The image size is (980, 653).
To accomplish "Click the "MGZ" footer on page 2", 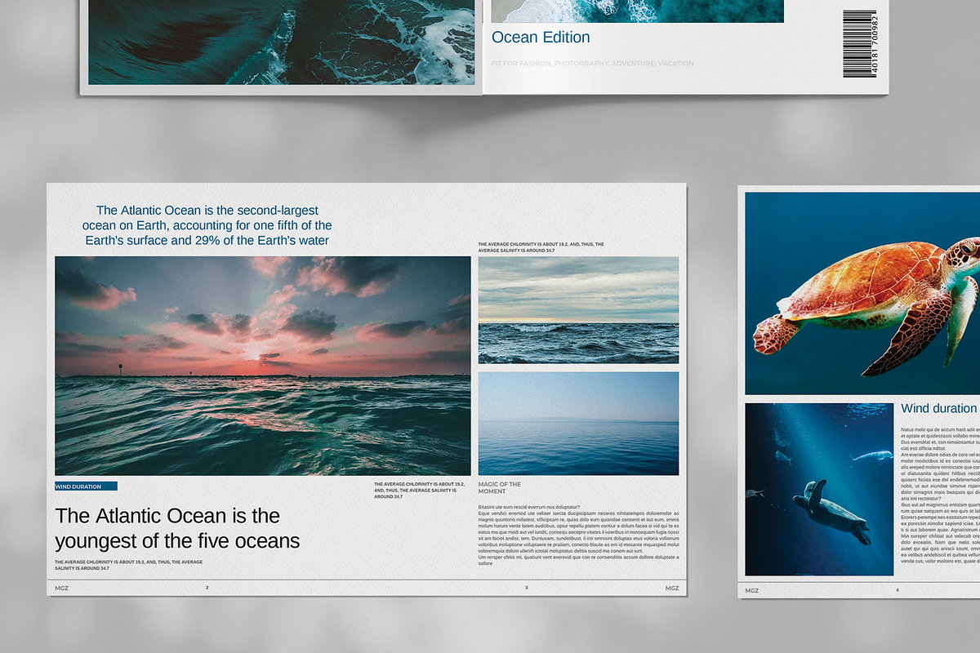I will coord(62,588).
